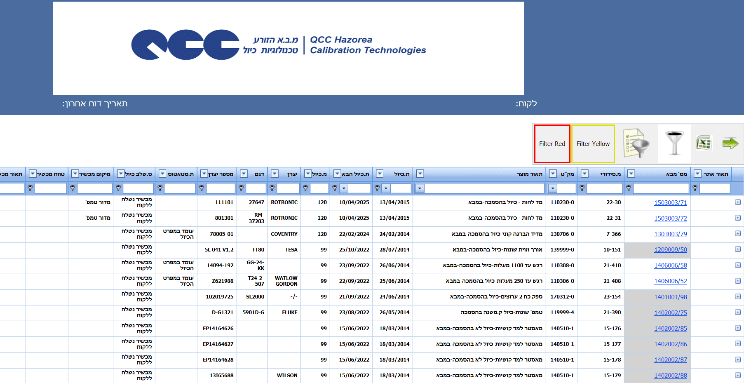Open the תאור מוצר filter value dropdown
Image resolution: width=744 pixels, height=383 pixels.
point(420,188)
